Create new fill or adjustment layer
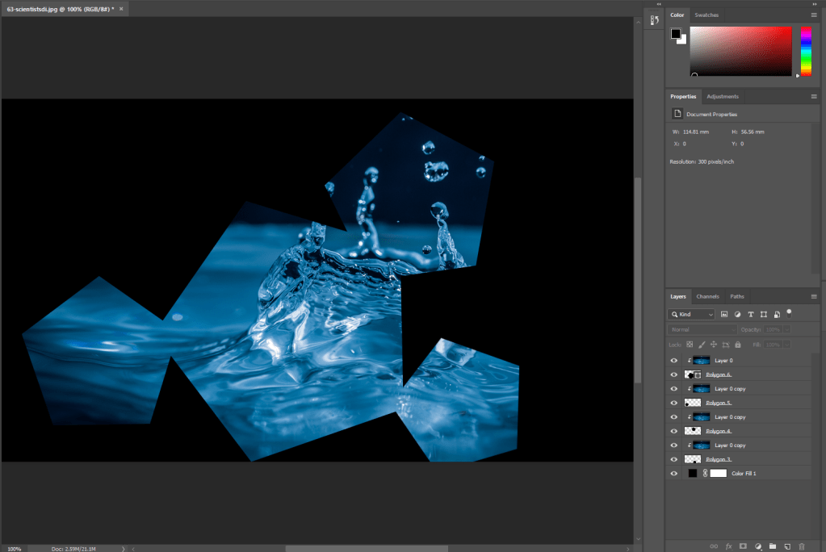This screenshot has width=826, height=552. coord(757,546)
